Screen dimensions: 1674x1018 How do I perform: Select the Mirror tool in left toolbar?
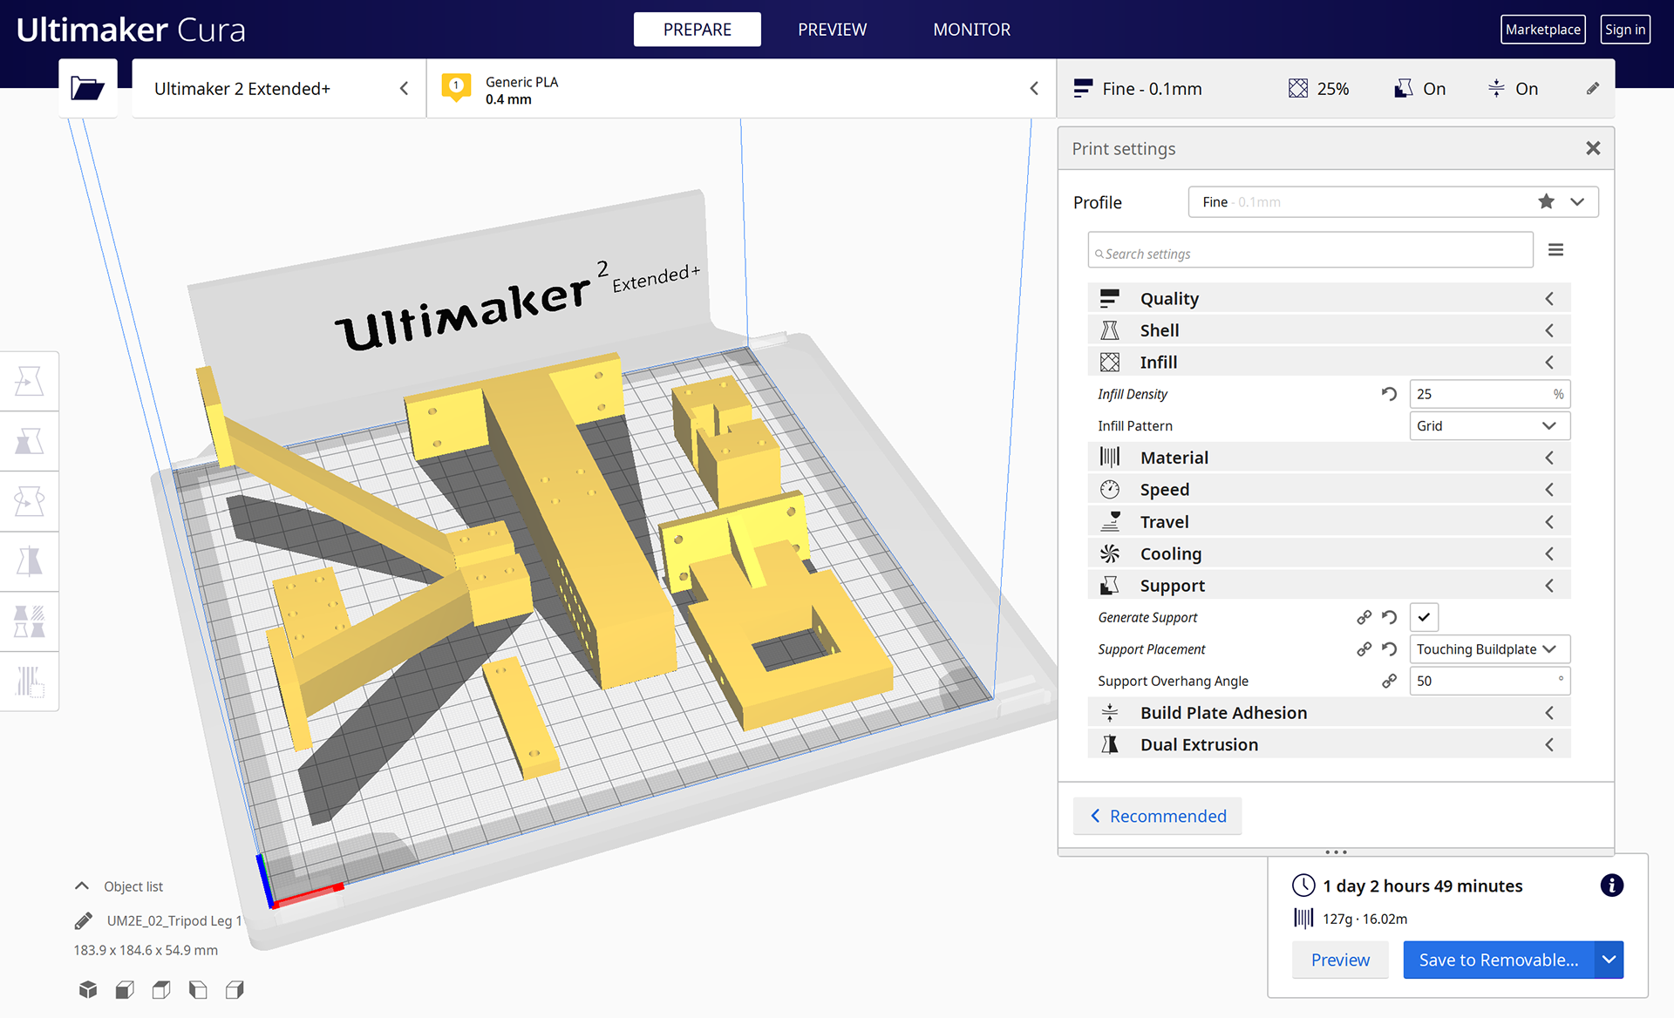coord(30,561)
